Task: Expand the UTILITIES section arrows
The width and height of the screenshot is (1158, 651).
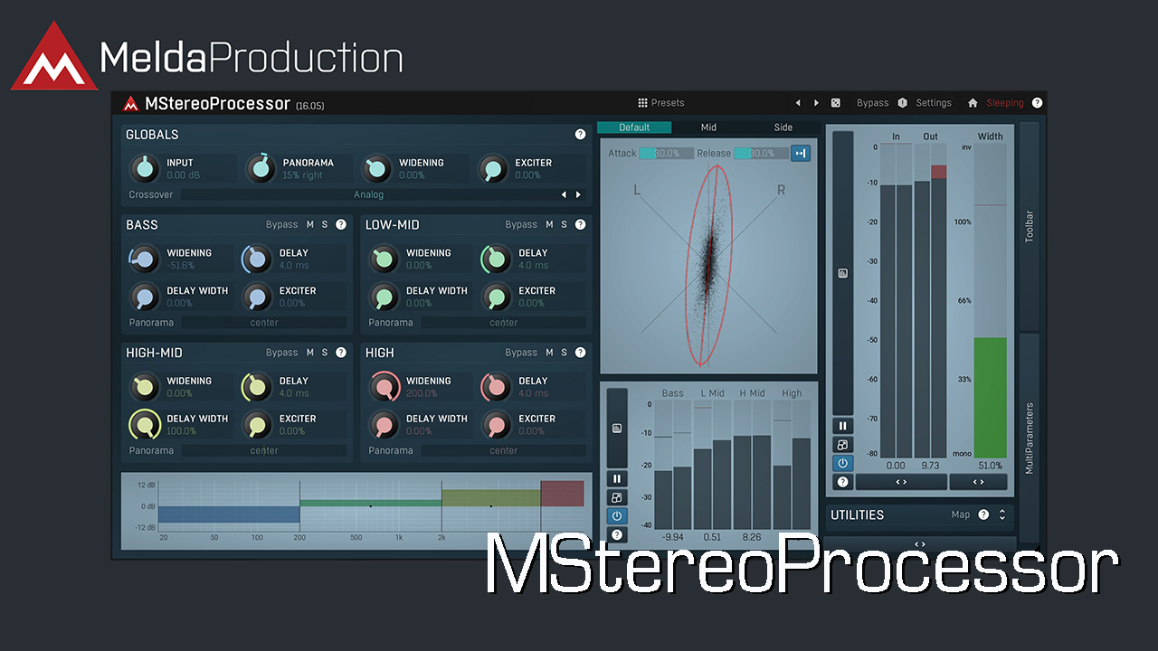Action: pyautogui.click(x=1002, y=514)
